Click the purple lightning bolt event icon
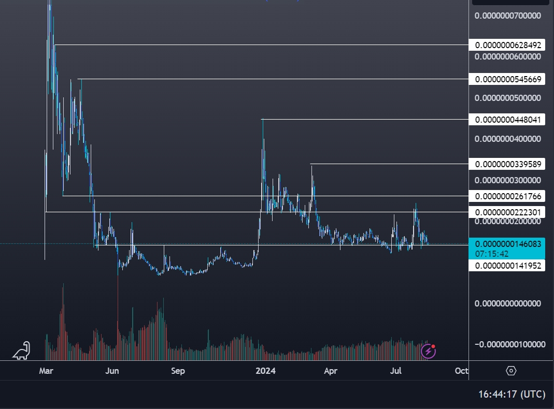The height and width of the screenshot is (409, 554). point(428,351)
